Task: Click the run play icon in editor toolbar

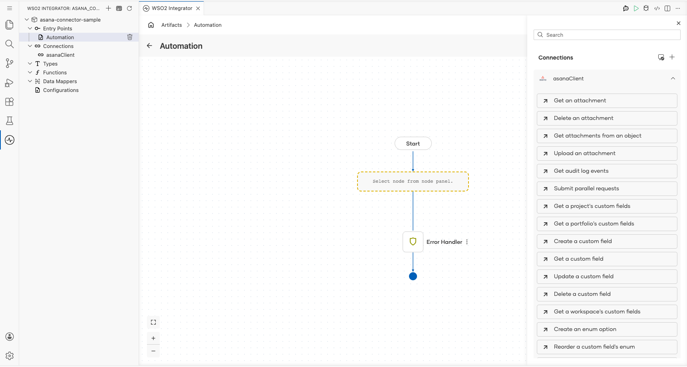Action: (636, 8)
